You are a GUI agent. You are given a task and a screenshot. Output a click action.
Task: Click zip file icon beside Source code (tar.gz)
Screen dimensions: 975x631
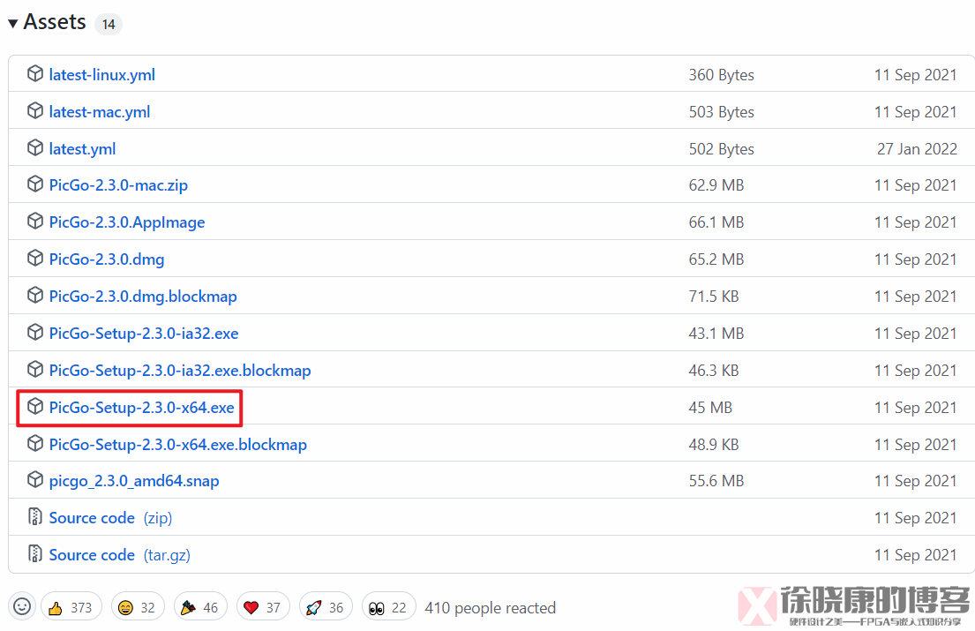pos(34,553)
